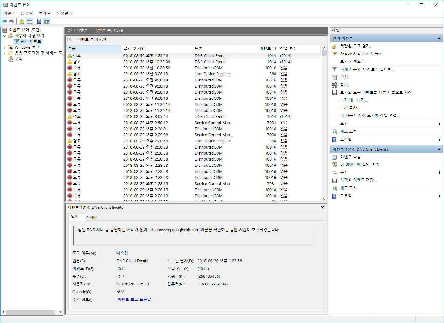The image size is (444, 323).
Task: Click 보기 가져오기 action
Action: (x=354, y=61)
